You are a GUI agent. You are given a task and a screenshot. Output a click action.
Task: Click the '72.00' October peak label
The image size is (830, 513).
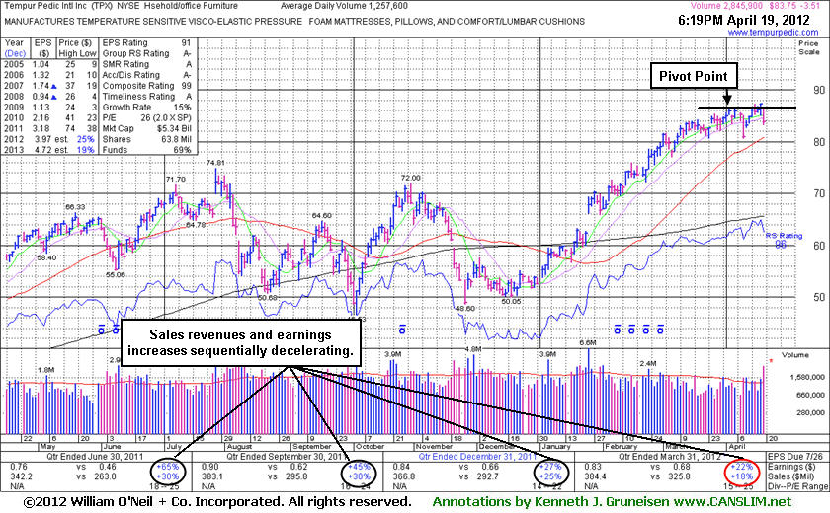click(411, 178)
